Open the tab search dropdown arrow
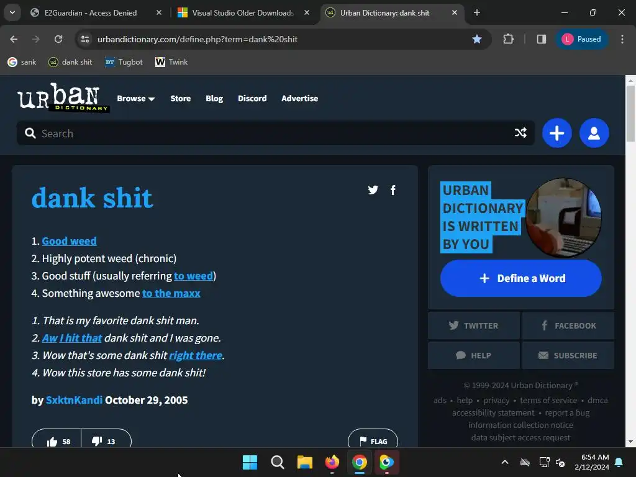Viewport: 636px width, 477px height. point(12,12)
